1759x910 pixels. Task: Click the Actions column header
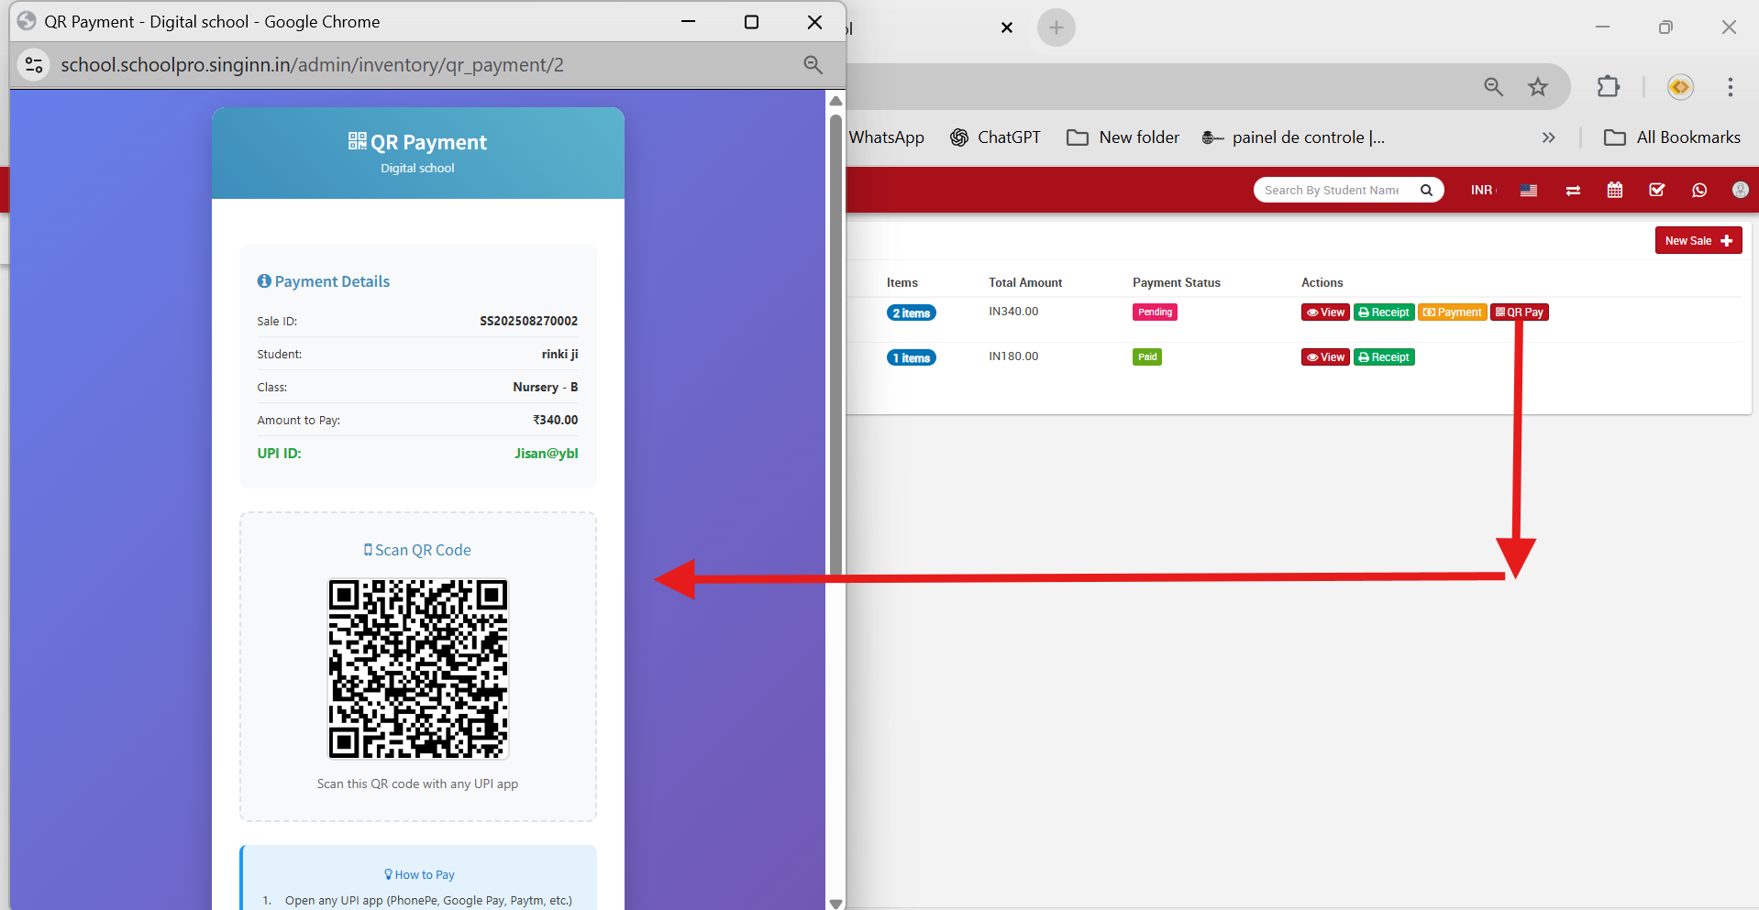(x=1322, y=282)
